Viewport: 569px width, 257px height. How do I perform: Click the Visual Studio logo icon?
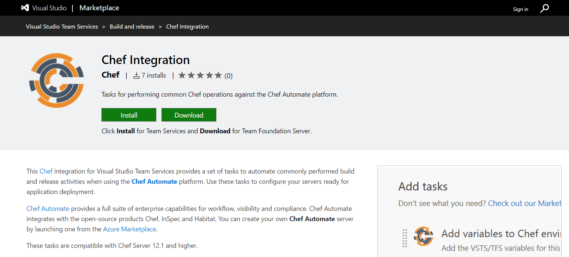coord(25,8)
